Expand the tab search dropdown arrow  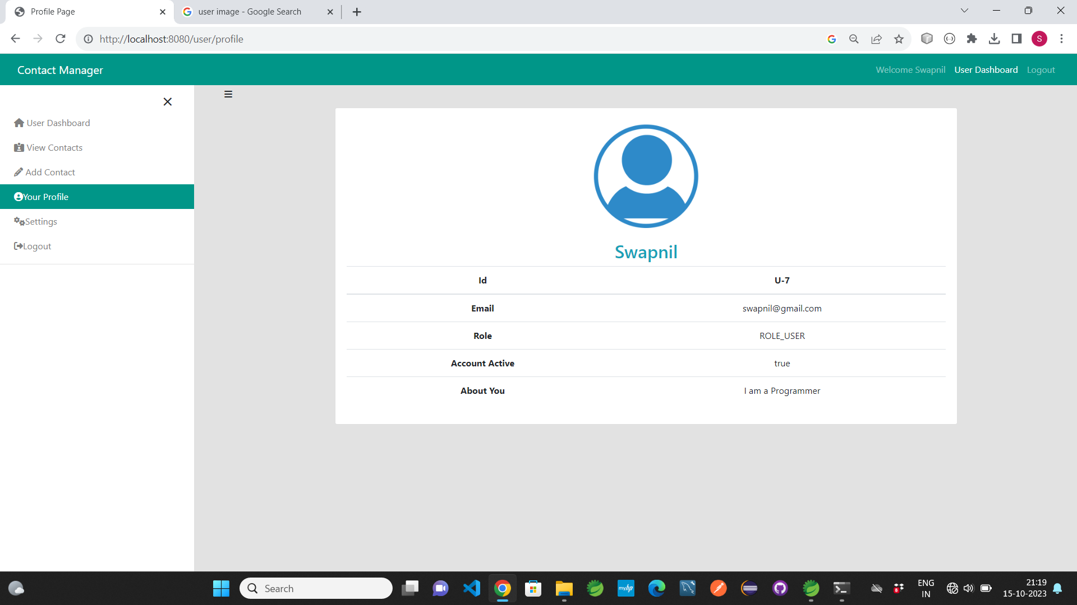[964, 11]
